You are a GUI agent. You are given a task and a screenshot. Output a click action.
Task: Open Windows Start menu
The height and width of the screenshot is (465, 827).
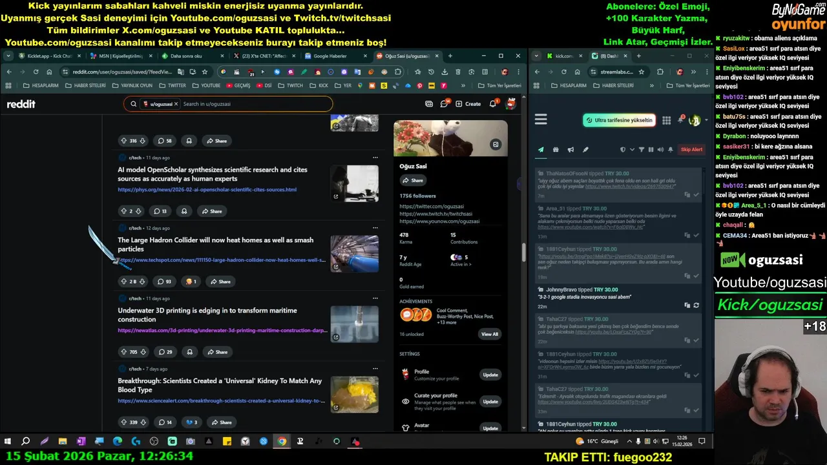pyautogui.click(x=8, y=442)
